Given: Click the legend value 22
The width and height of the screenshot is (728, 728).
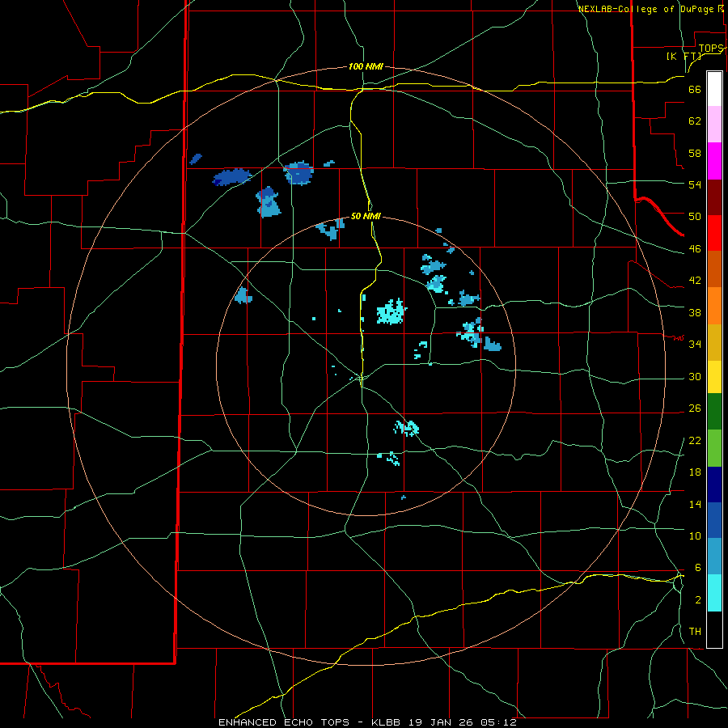Looking at the screenshot, I should coord(695,440).
